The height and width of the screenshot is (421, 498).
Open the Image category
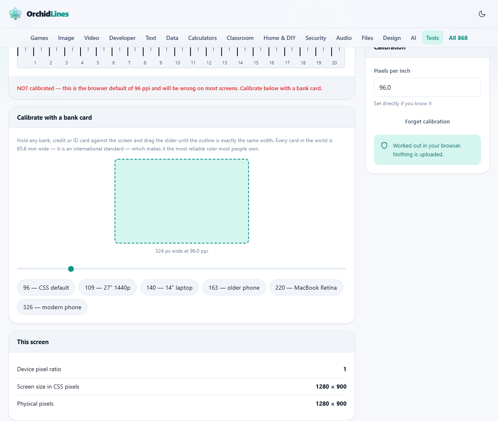(x=66, y=38)
